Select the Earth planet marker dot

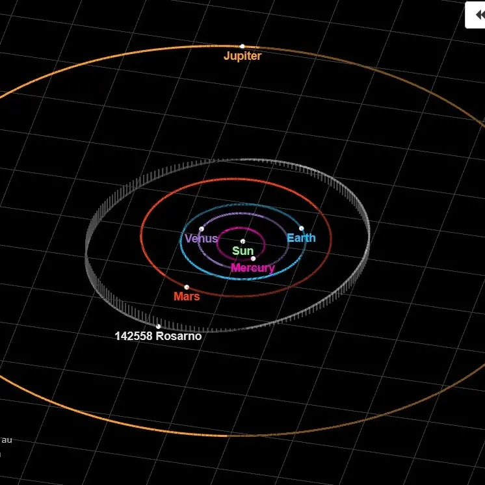(301, 228)
